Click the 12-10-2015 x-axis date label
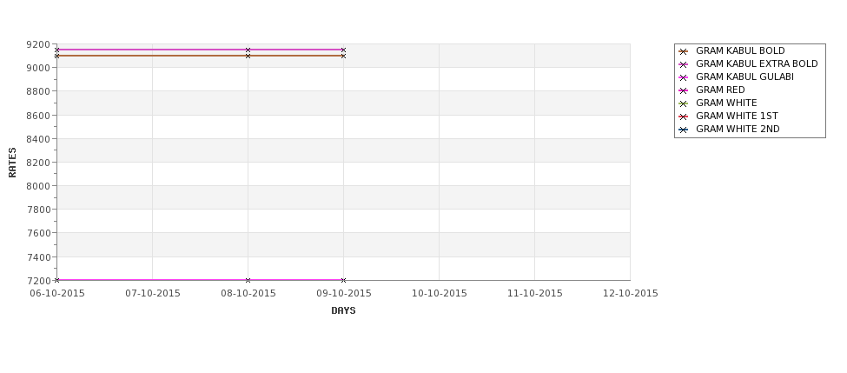This screenshot has height=373, width=847. (x=631, y=293)
